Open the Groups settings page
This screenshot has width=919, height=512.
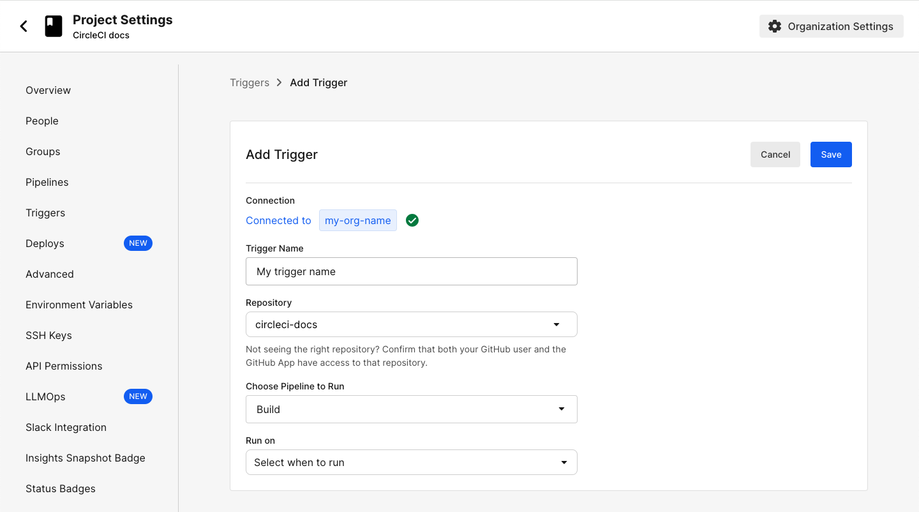pos(43,151)
